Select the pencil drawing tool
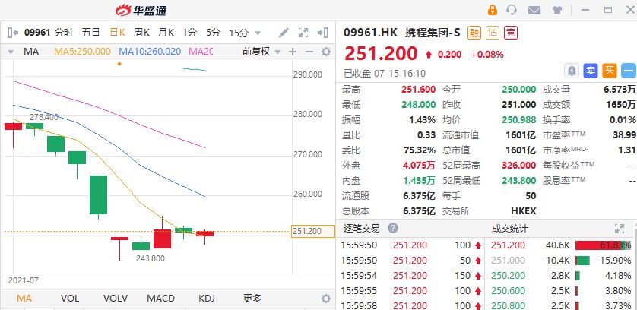The image size is (637, 310). [284, 33]
